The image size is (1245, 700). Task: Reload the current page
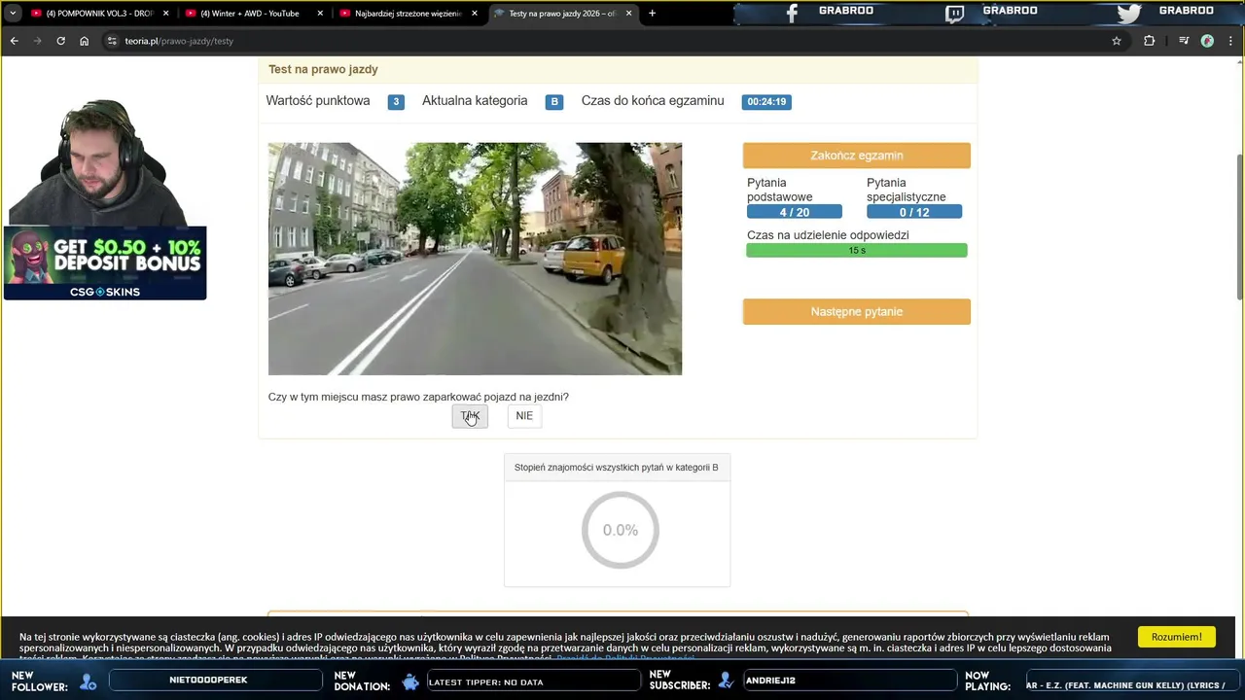tap(60, 41)
